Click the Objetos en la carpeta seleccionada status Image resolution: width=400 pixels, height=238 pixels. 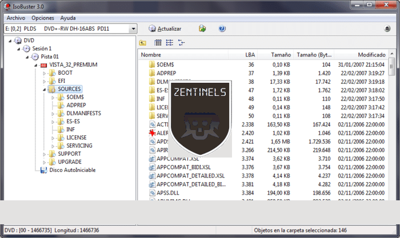point(300,231)
